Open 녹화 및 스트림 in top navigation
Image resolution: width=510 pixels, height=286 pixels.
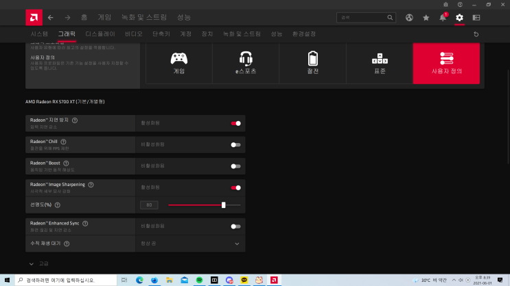[144, 17]
